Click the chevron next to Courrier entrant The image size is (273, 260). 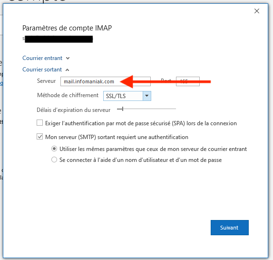coord(68,58)
